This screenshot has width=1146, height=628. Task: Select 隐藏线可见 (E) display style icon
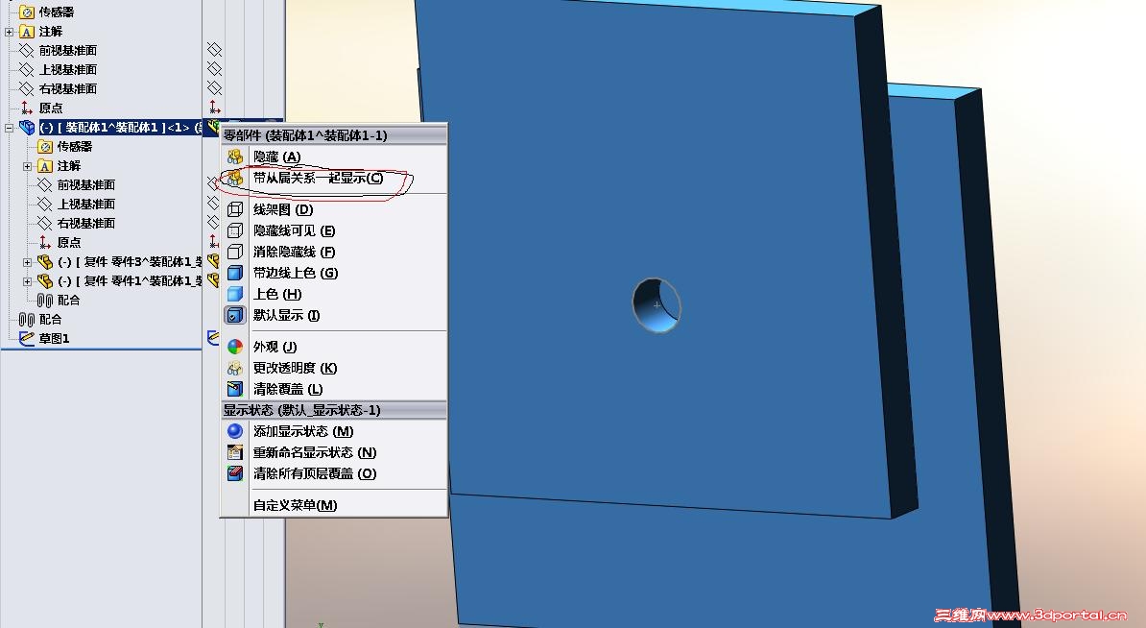point(234,230)
